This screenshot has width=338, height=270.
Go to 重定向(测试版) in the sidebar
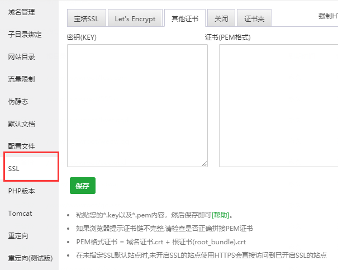[30, 258]
